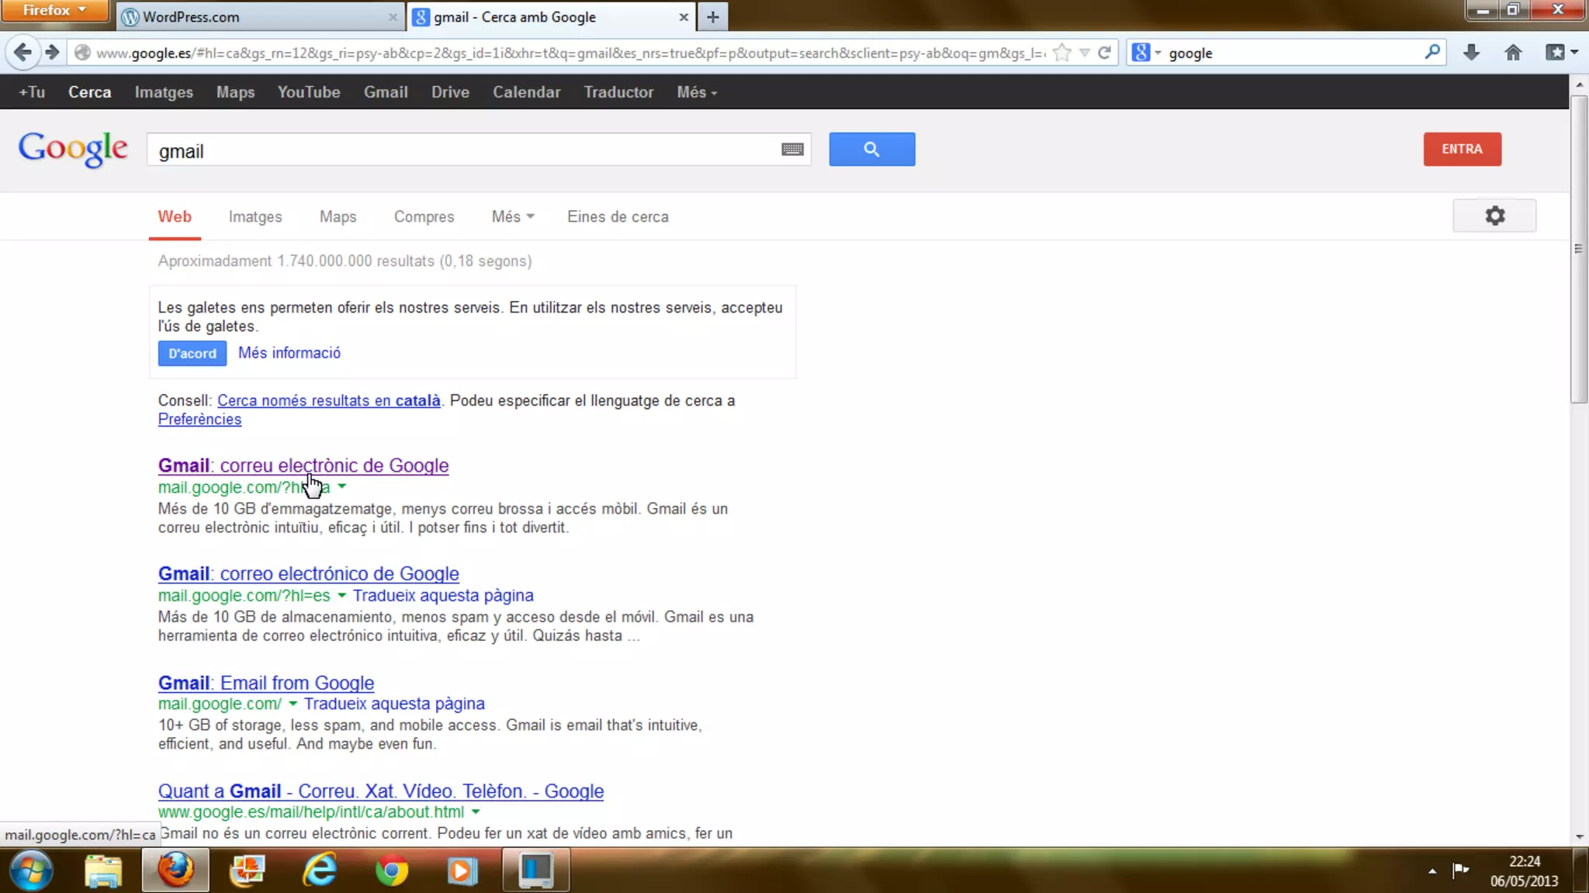Open Gmail: Email from Google result
The width and height of the screenshot is (1589, 893).
[266, 683]
